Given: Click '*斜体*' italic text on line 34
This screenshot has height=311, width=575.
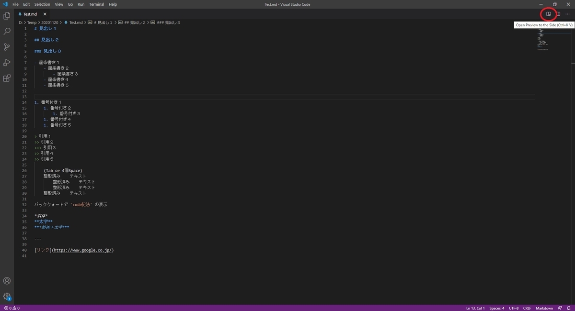Looking at the screenshot, I should pyautogui.click(x=41, y=216).
